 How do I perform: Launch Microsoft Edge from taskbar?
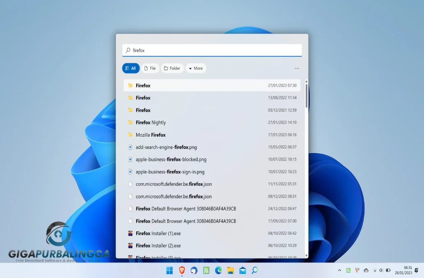[218, 270]
